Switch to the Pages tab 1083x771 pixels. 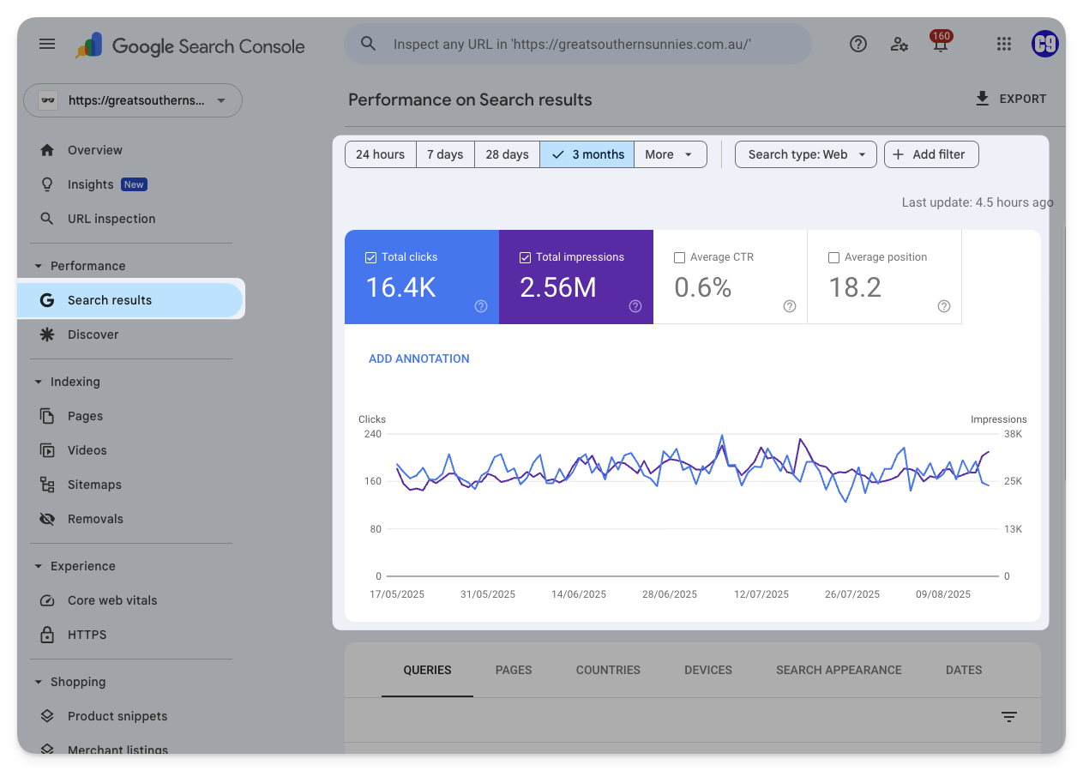click(514, 670)
